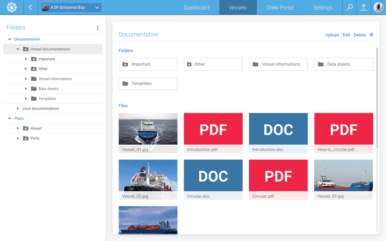This screenshot has height=241, width=386.
Task: Open the Crew Portal tab
Action: 280,8
